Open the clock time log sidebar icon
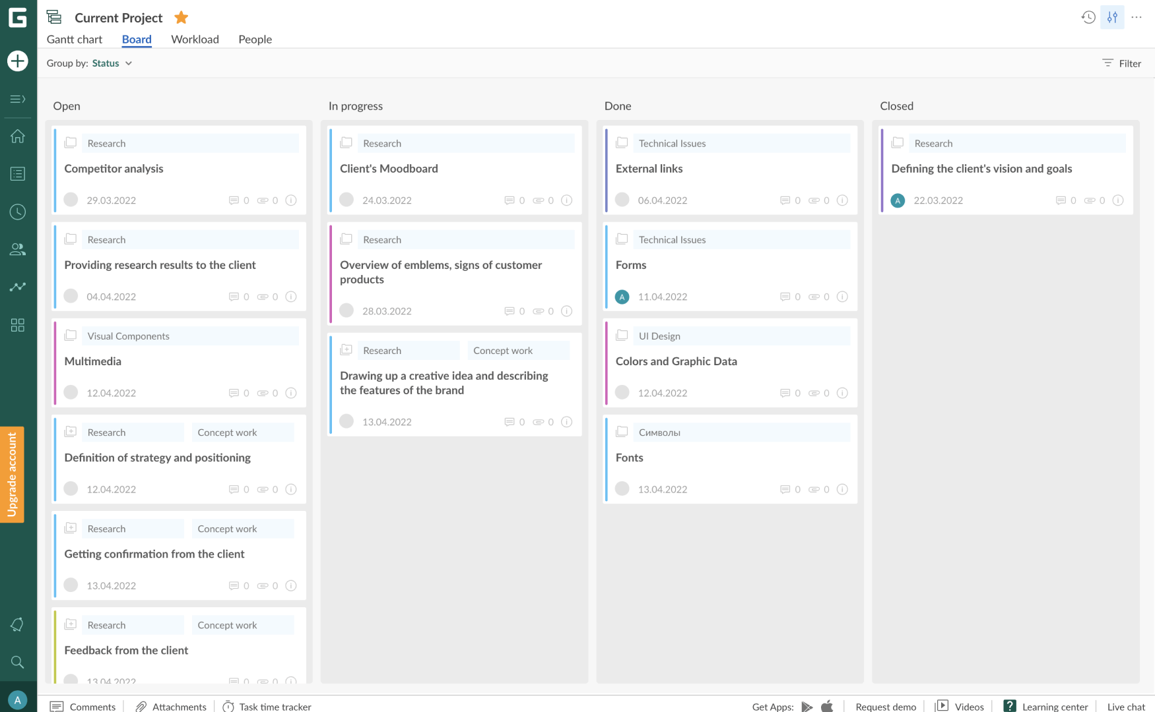The image size is (1155, 712). click(x=18, y=212)
